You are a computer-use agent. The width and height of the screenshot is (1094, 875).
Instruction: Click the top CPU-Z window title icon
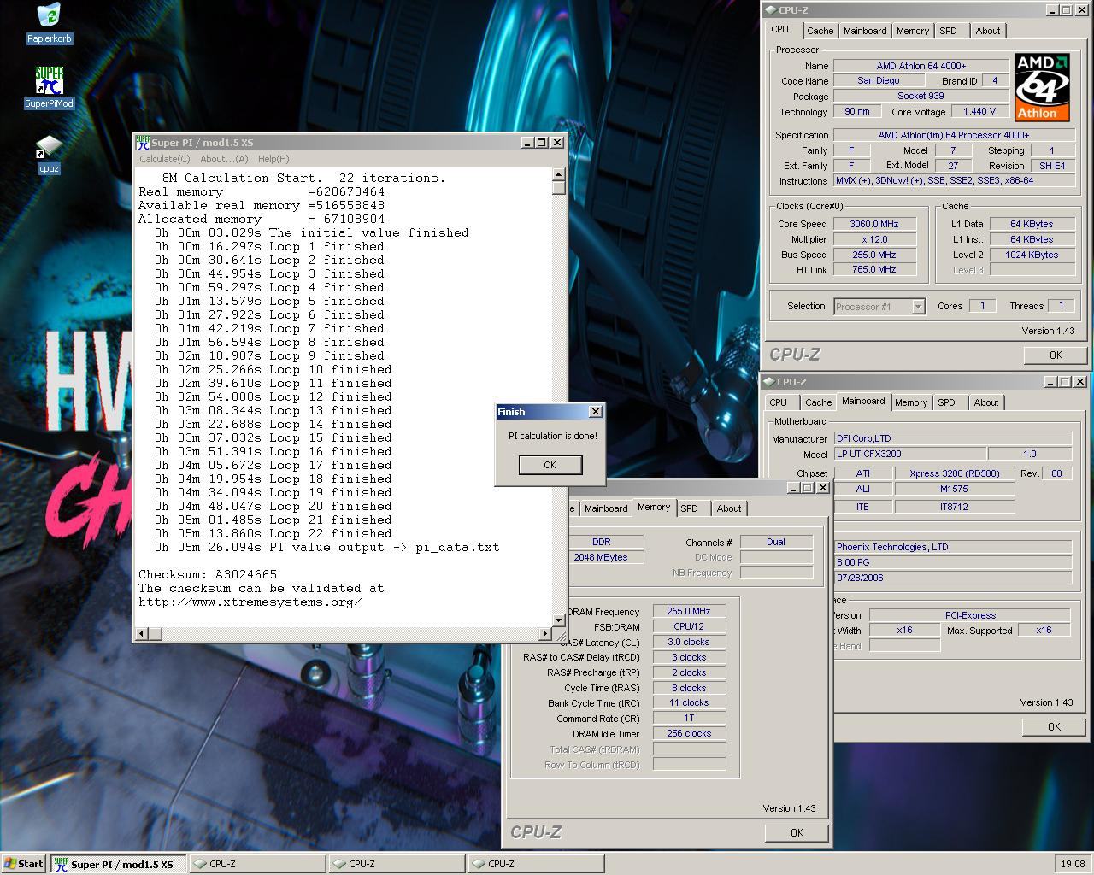(769, 10)
